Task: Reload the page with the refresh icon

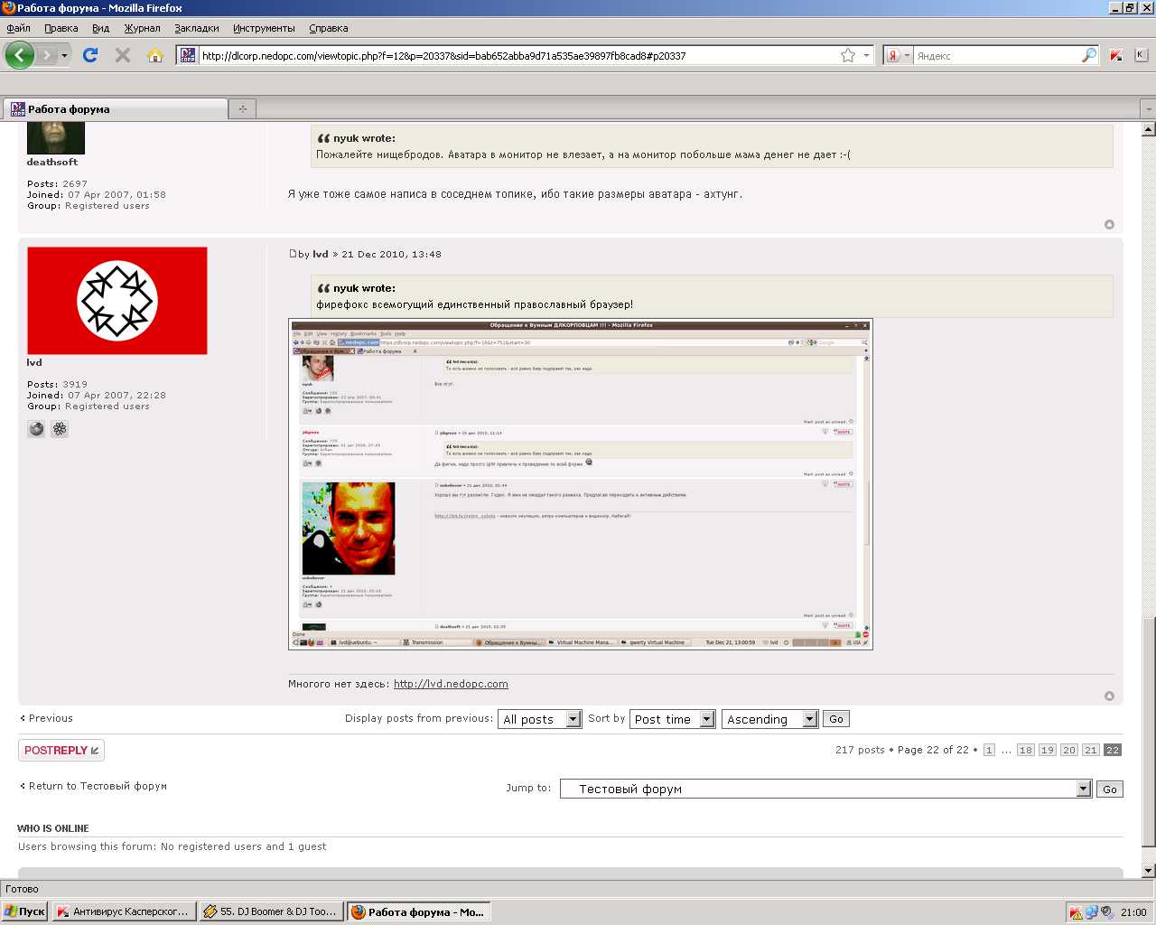Action: pyautogui.click(x=90, y=55)
